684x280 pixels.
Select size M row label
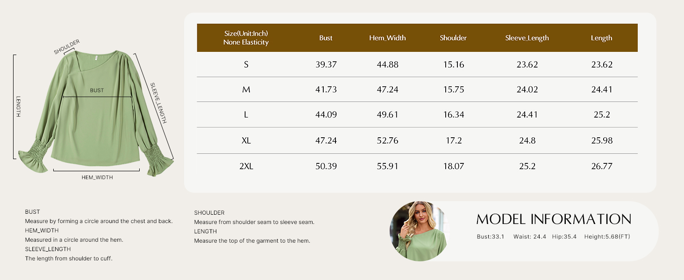coord(246,90)
